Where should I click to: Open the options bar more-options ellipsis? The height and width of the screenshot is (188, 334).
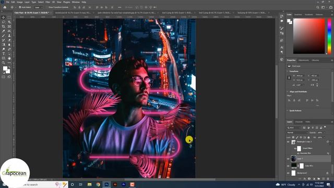(120, 7)
